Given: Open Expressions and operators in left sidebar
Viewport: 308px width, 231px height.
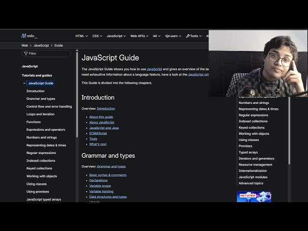Looking at the screenshot, I should [46, 129].
